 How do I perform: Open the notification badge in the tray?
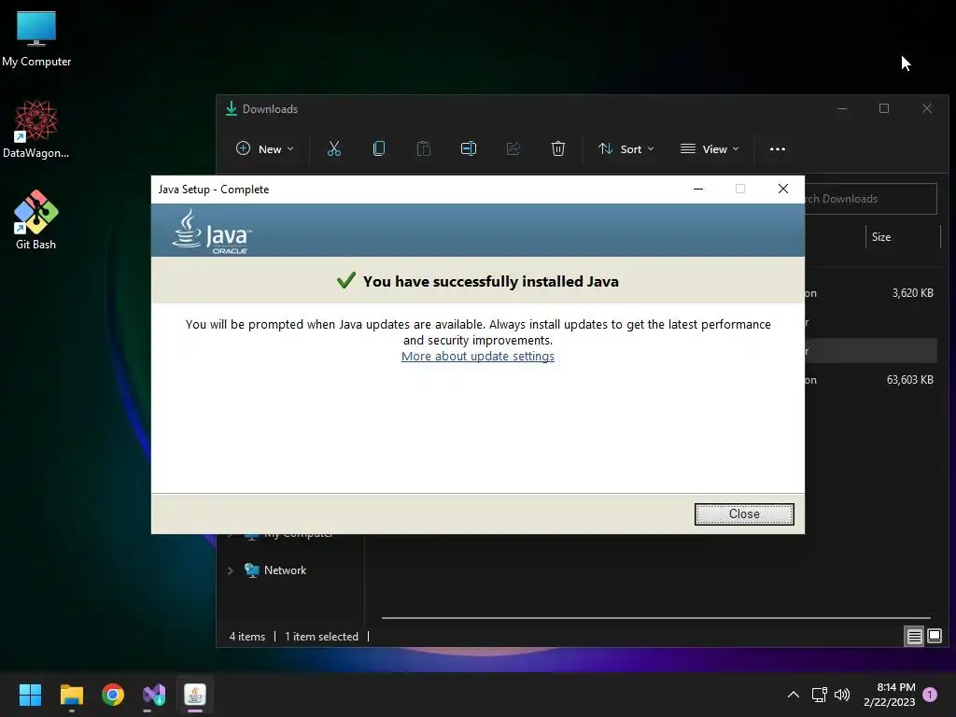point(930,695)
